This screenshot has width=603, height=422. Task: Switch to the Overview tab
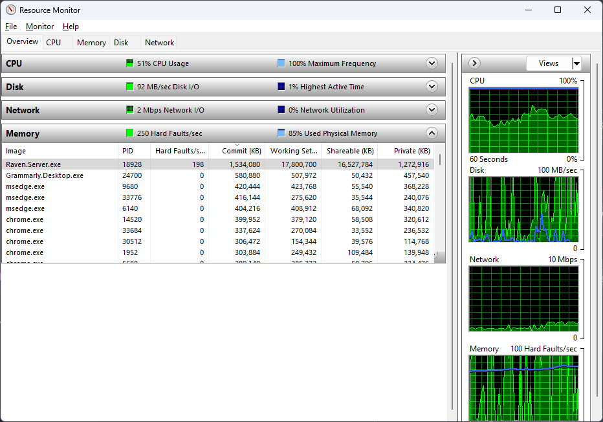point(22,41)
